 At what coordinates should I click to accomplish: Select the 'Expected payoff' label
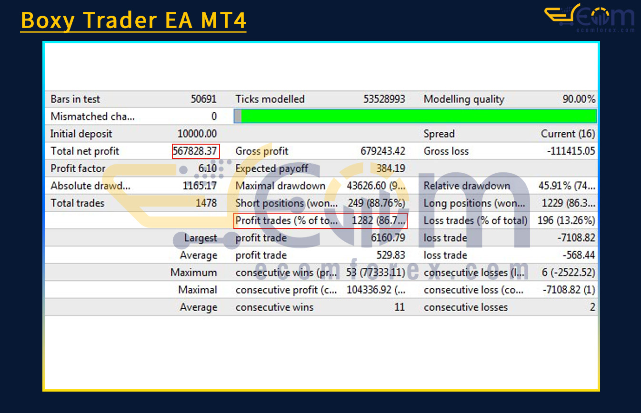pos(271,169)
